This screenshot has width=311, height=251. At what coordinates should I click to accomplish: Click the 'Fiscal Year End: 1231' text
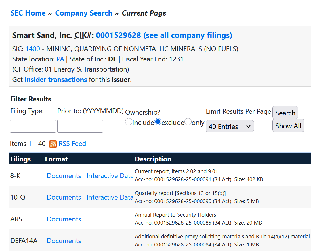click(x=152, y=59)
